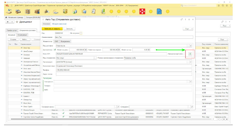Open the Вид доставки selection list

coord(189,46)
